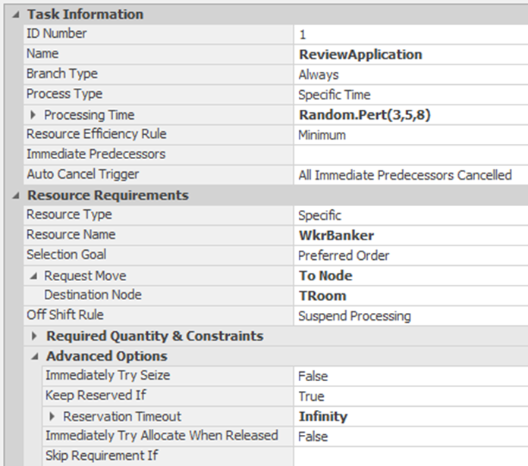Select the Branch Type property label
The height and width of the screenshot is (466, 528).
[x=62, y=74]
